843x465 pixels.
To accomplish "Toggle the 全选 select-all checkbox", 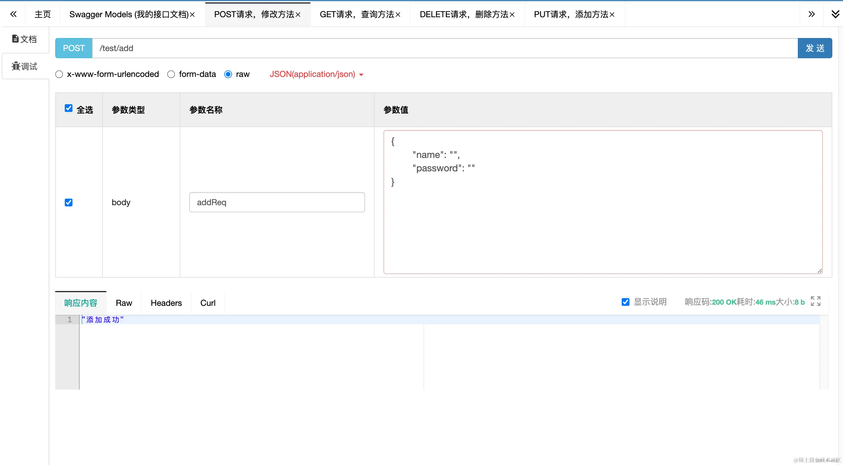I will (68, 108).
